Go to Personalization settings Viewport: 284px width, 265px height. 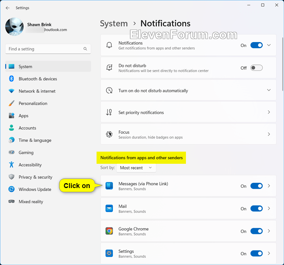tap(48, 103)
